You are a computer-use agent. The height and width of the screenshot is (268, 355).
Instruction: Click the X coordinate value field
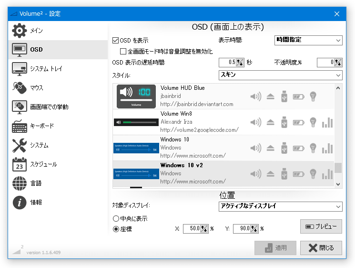pyautogui.click(x=192, y=228)
